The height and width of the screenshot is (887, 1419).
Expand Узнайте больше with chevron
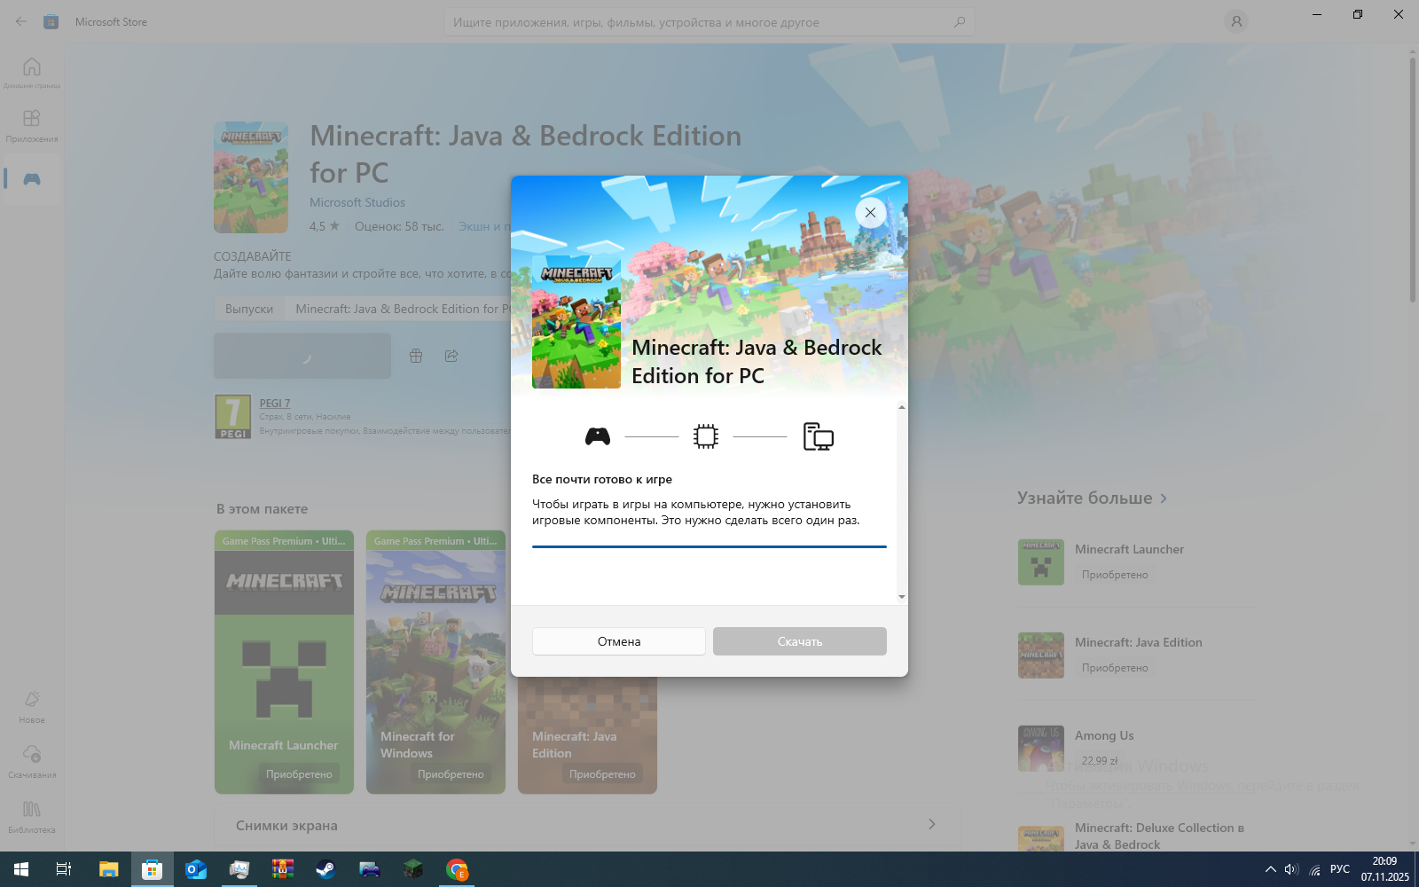[1164, 498]
